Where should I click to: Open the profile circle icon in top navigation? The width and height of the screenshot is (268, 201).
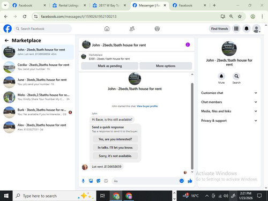point(157,28)
